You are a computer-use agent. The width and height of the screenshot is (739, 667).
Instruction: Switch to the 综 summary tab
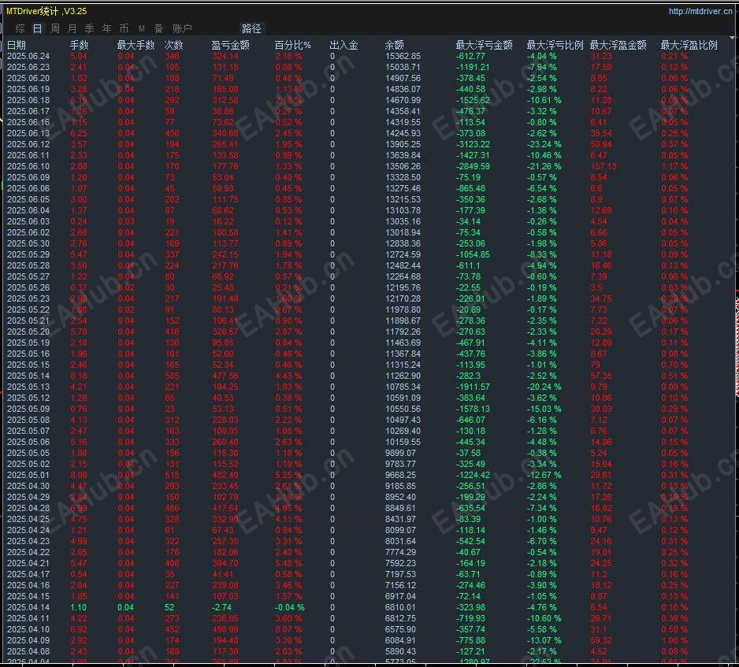point(20,28)
